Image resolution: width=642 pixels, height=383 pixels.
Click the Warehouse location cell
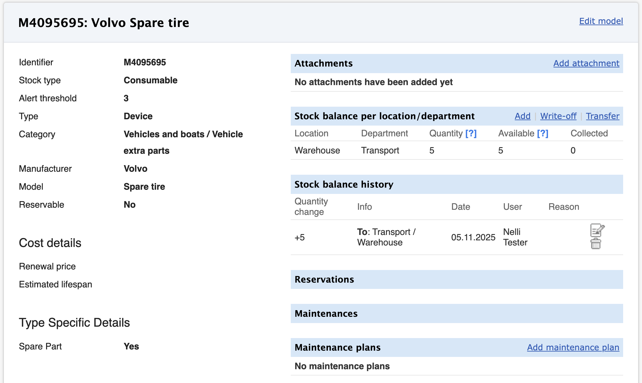click(x=317, y=150)
